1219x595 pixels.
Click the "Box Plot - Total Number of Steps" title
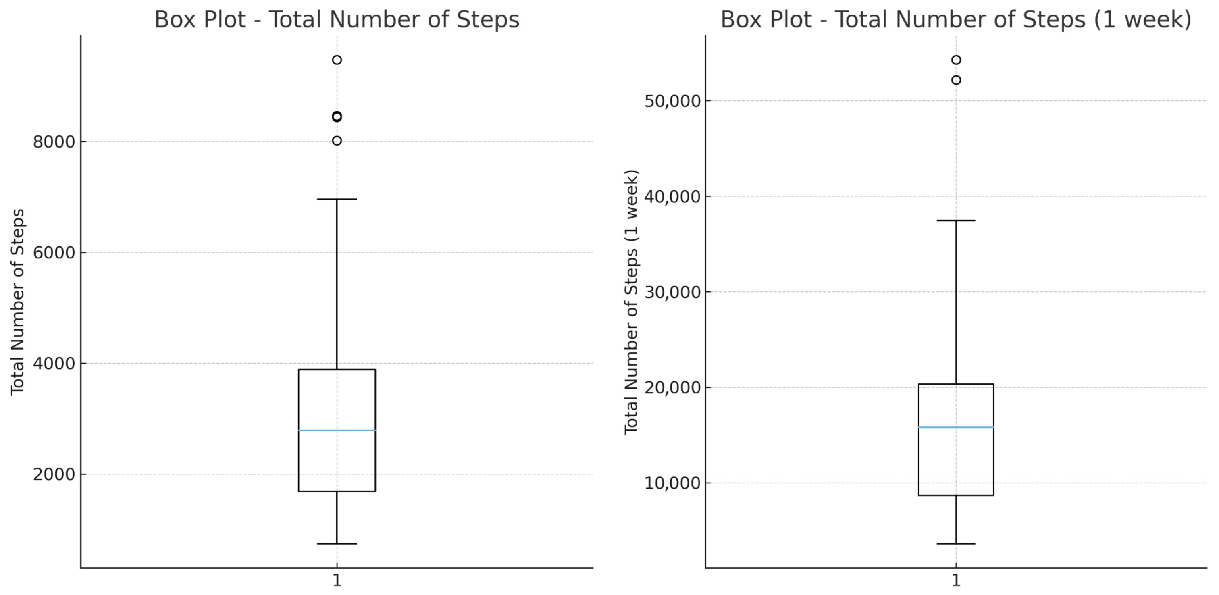pyautogui.click(x=337, y=20)
